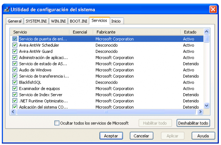Sort by the Fabricante column header
This screenshot has height=145, width=221.
pos(137,32)
